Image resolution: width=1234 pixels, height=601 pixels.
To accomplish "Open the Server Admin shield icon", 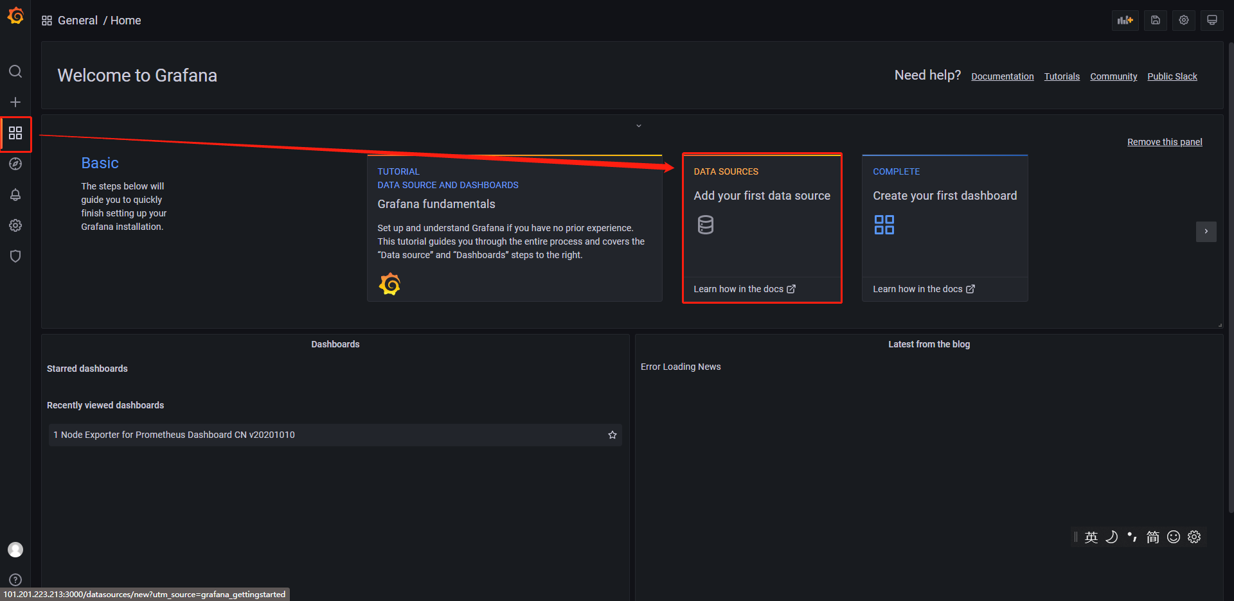I will click(15, 256).
